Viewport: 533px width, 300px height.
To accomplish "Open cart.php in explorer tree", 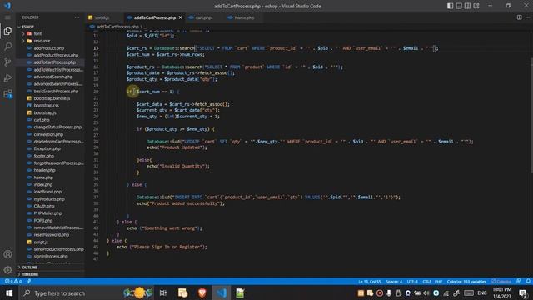I will [42, 120].
